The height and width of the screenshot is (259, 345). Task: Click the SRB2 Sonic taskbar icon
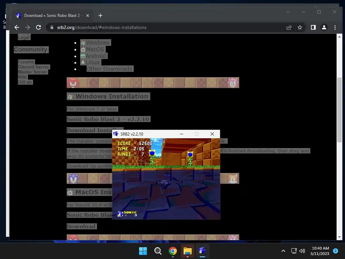pos(202,251)
